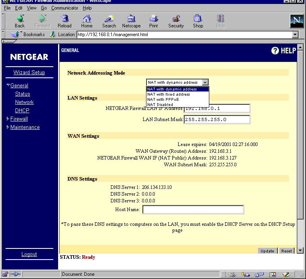Click the Back navigation icon

click(x=20, y=19)
